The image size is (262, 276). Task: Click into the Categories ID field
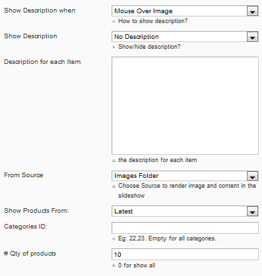(x=185, y=228)
